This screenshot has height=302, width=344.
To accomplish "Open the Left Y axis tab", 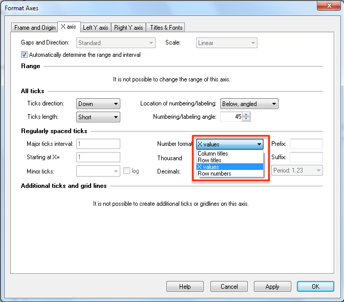I will coord(96,28).
